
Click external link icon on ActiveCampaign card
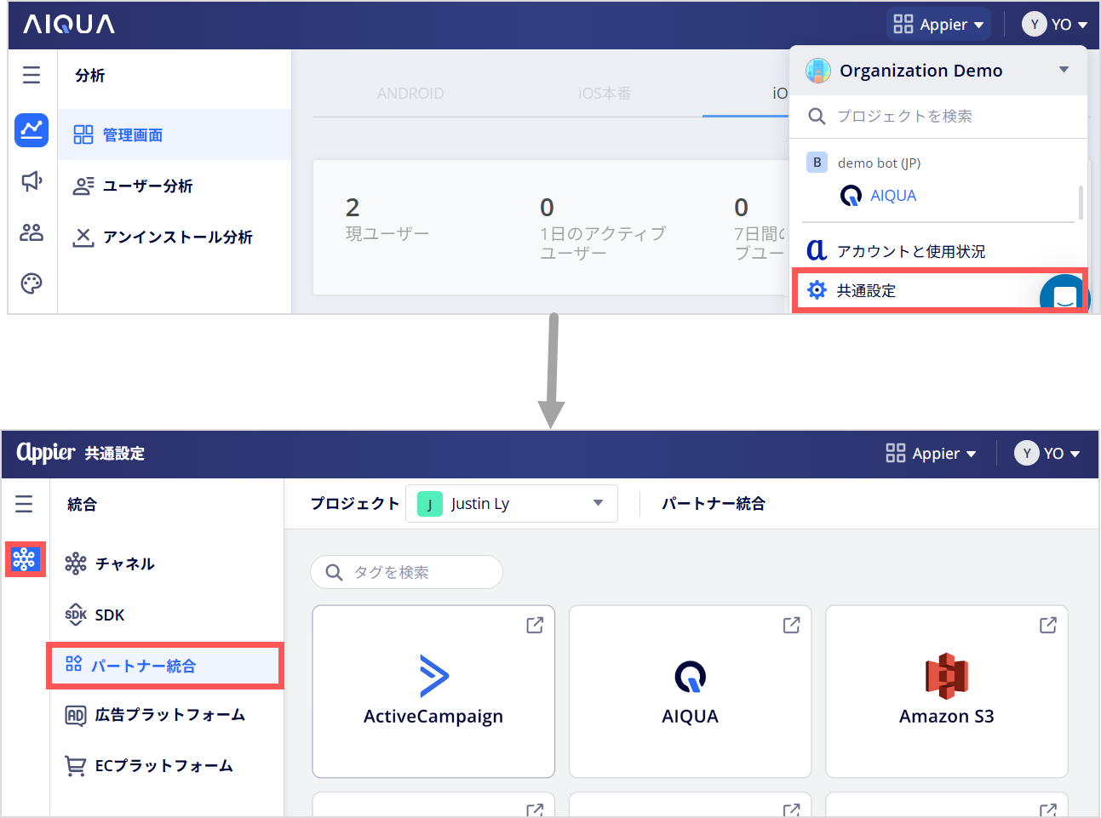[x=535, y=625]
